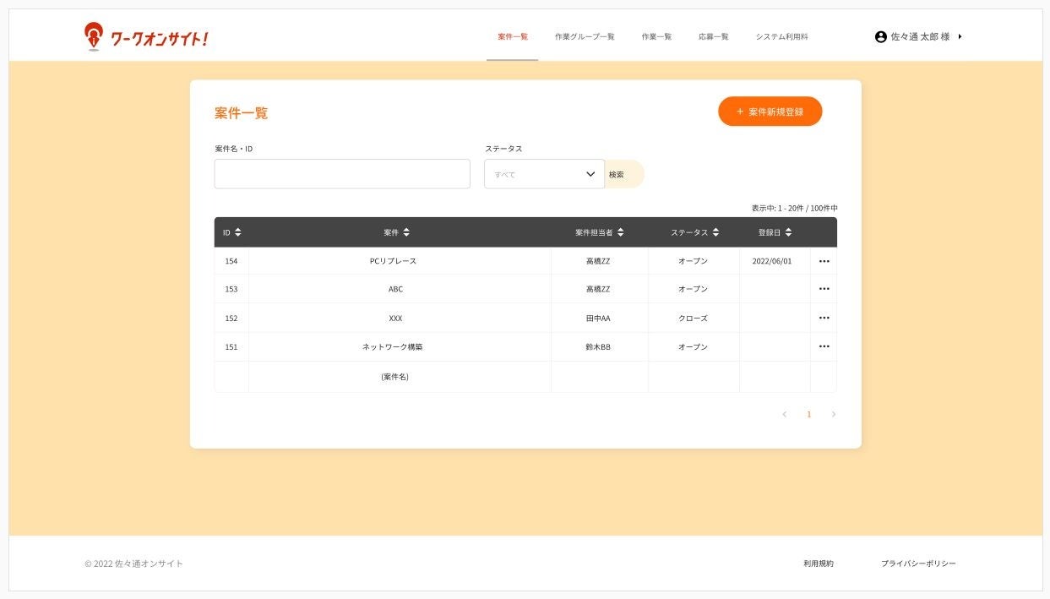
Task: Sort by ステータス column arrows
Action: tap(715, 232)
